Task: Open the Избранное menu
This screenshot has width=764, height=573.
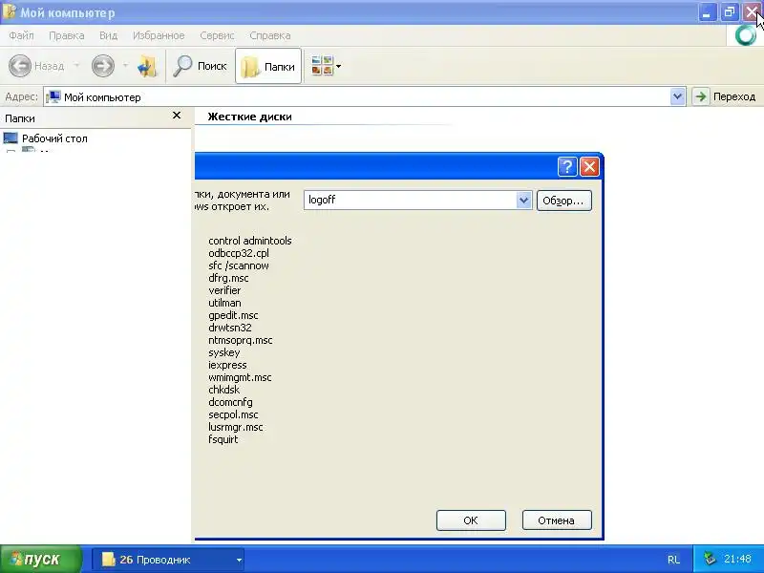Action: click(x=159, y=35)
